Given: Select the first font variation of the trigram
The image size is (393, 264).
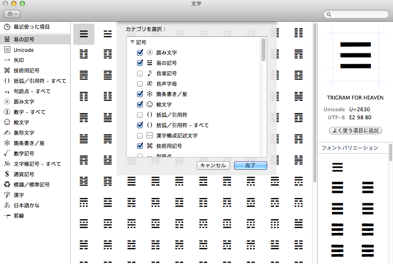Looking at the screenshot, I should [337, 167].
